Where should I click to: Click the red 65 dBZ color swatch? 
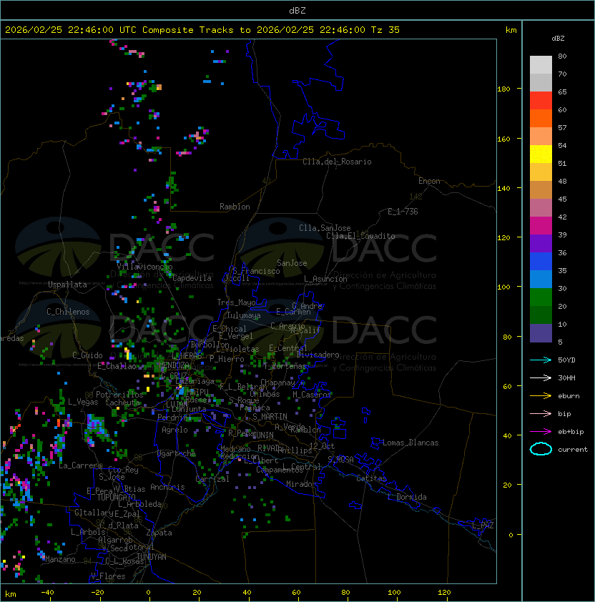tap(541, 101)
